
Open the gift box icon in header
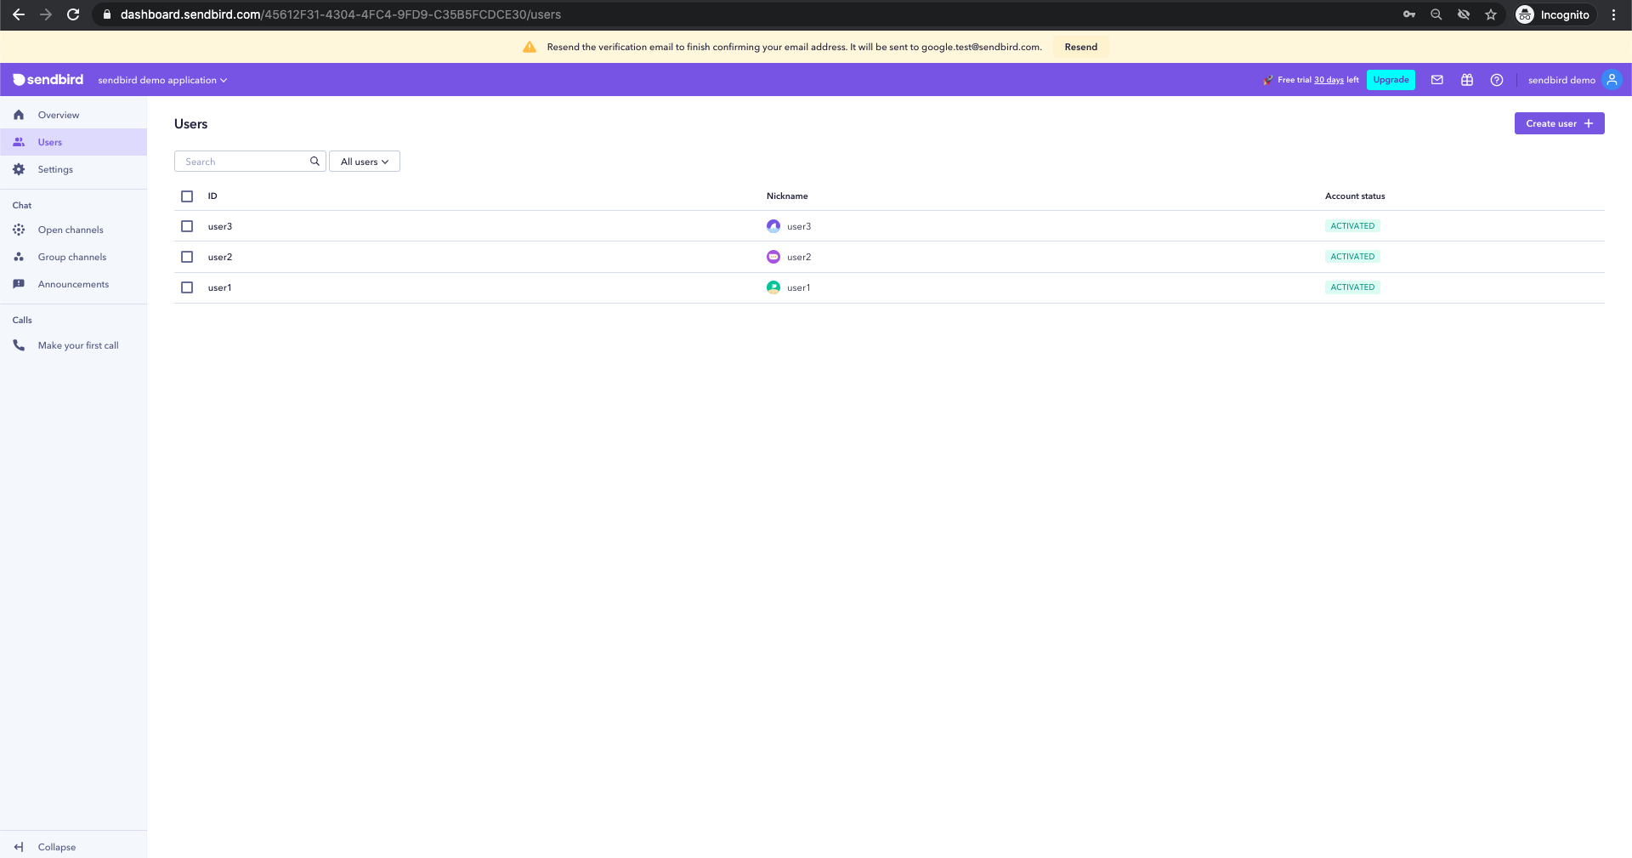(1466, 80)
